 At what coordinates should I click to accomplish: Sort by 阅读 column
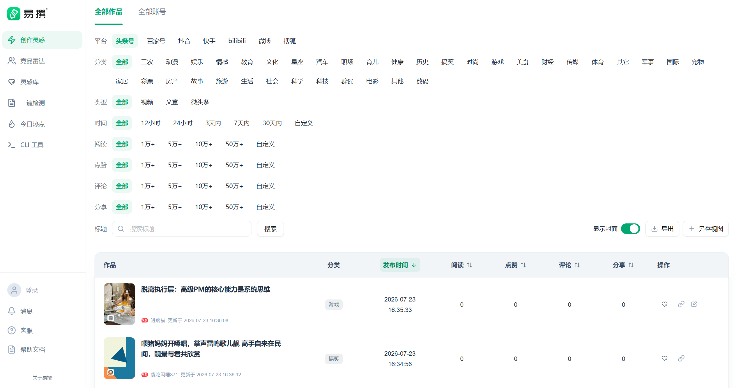(x=461, y=265)
